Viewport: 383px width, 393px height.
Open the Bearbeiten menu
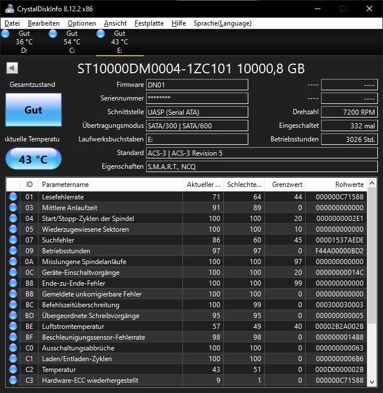coord(44,23)
